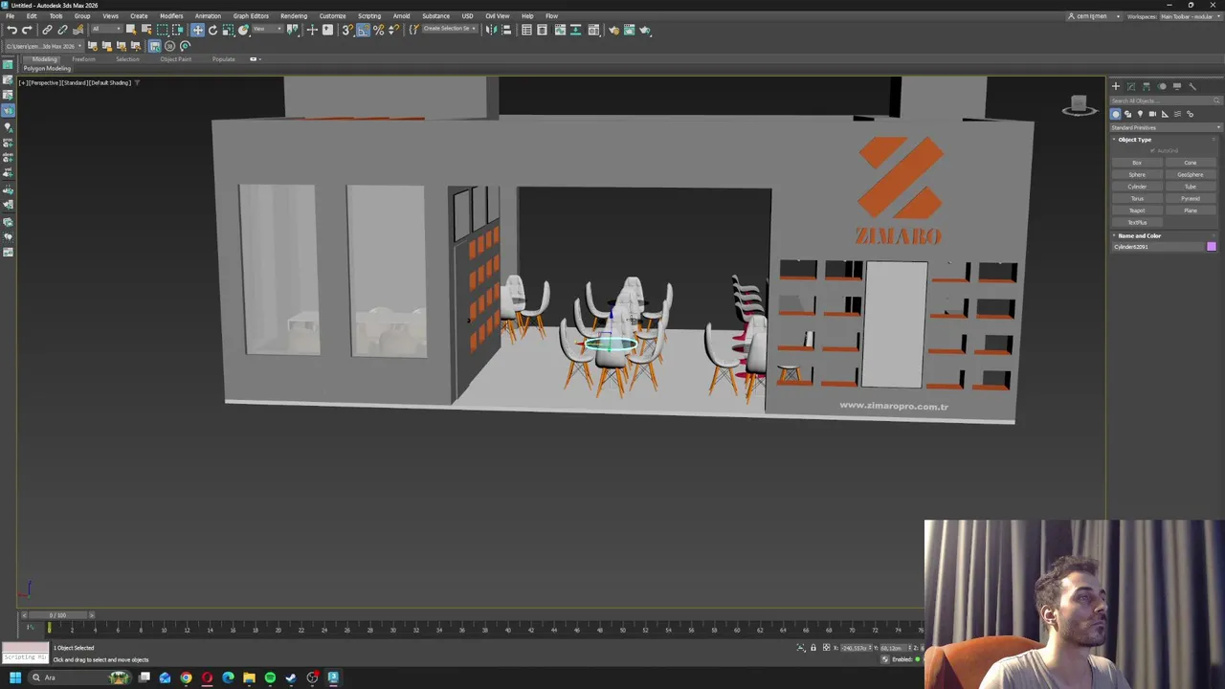Click the Cylinder object name field
Screen dimensions: 1225x689
(1157, 247)
